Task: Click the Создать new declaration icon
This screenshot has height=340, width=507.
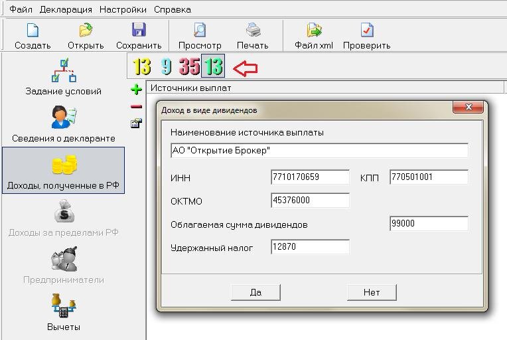Action: pos(33,31)
